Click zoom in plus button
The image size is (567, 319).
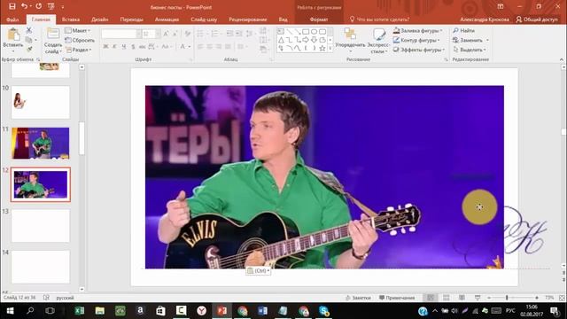(537, 298)
